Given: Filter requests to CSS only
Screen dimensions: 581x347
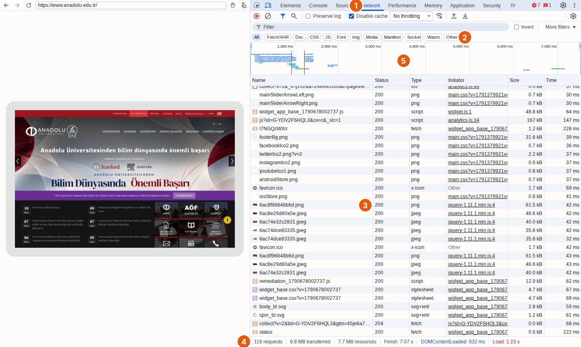Looking at the screenshot, I should [314, 37].
